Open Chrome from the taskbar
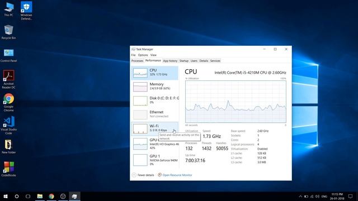The width and height of the screenshot is (358, 201). point(51,196)
